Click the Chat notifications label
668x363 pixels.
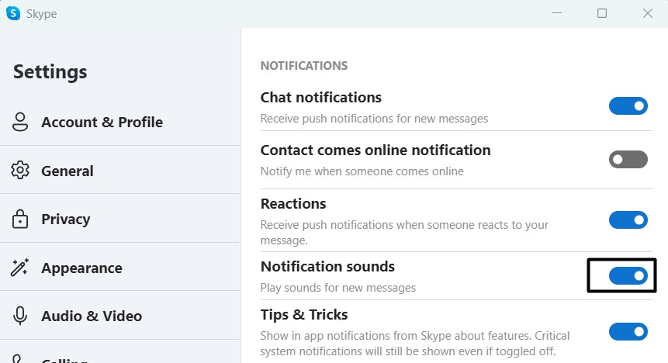[321, 98]
